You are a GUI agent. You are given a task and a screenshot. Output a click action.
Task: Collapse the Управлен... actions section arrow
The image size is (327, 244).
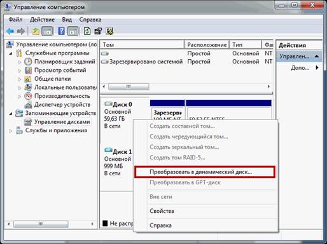point(317,57)
